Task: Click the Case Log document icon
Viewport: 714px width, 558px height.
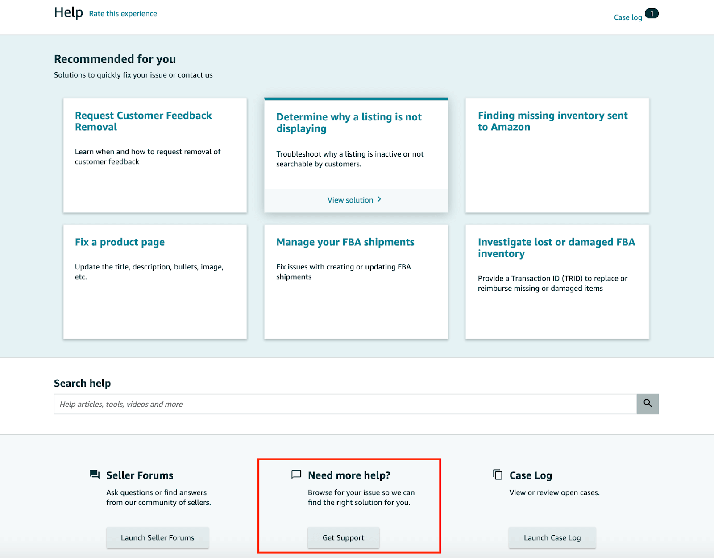Action: click(497, 475)
